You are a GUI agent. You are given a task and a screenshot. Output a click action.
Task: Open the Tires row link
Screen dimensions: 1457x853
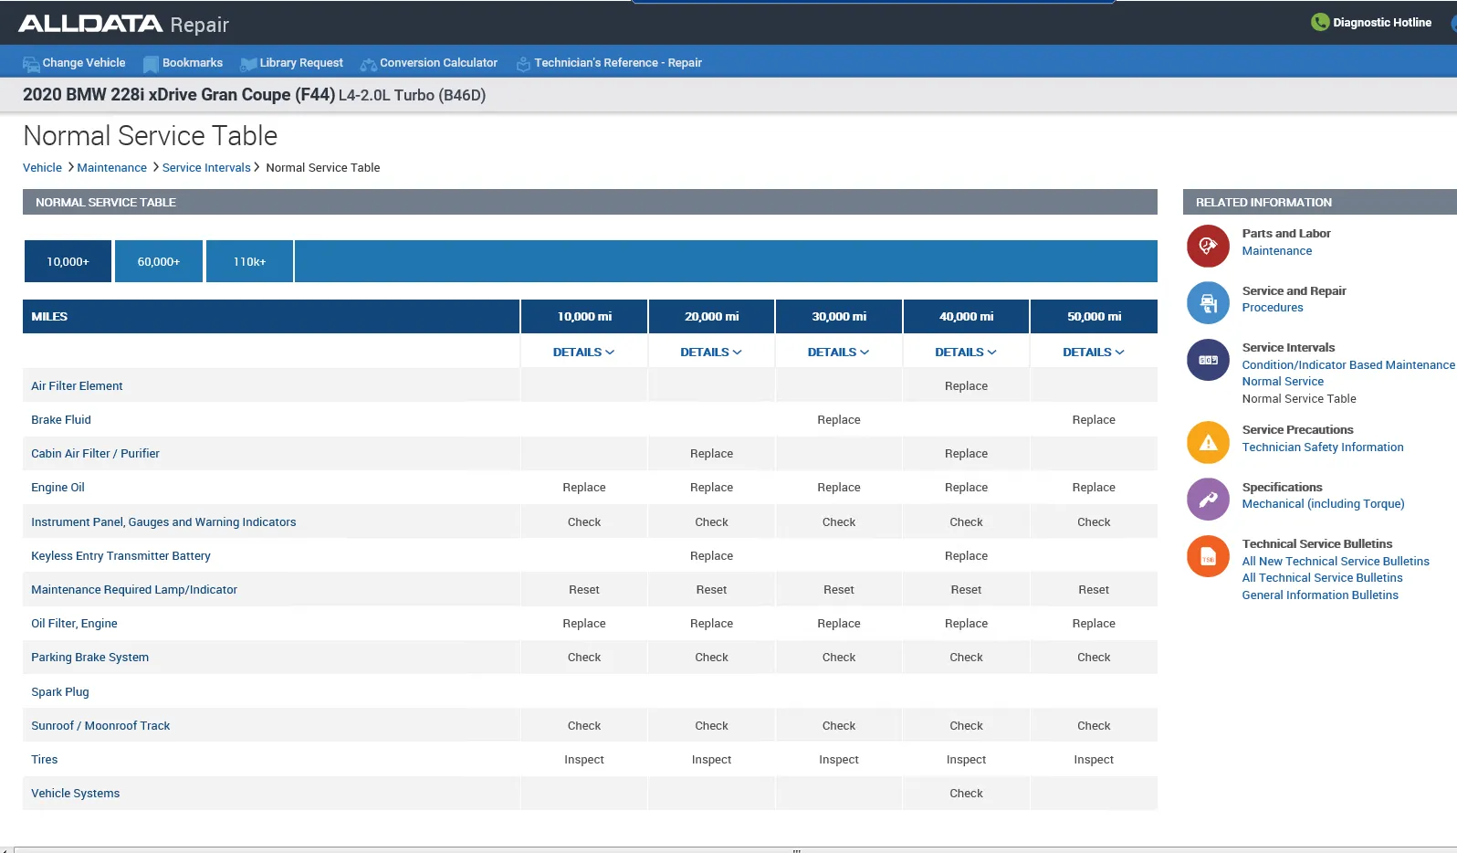tap(44, 760)
